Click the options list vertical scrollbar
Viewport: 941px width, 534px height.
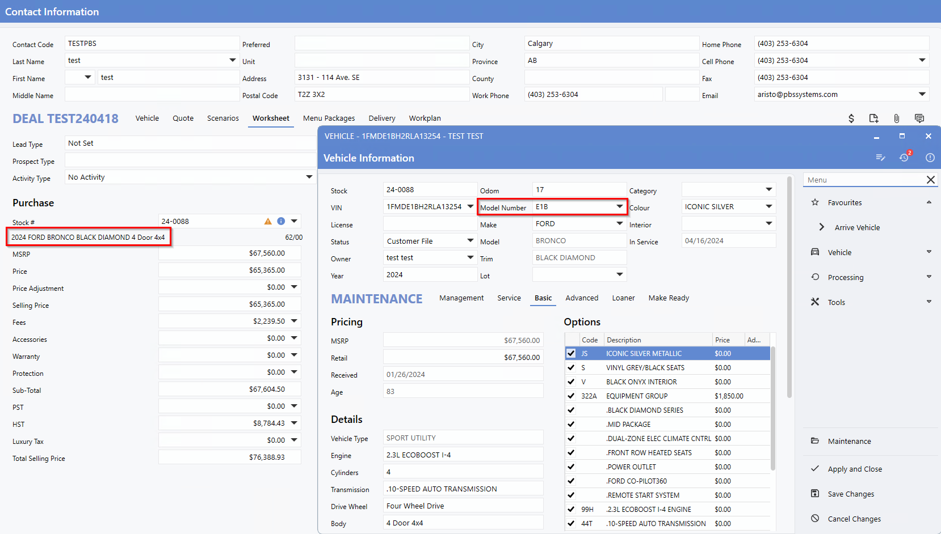pyautogui.click(x=772, y=408)
